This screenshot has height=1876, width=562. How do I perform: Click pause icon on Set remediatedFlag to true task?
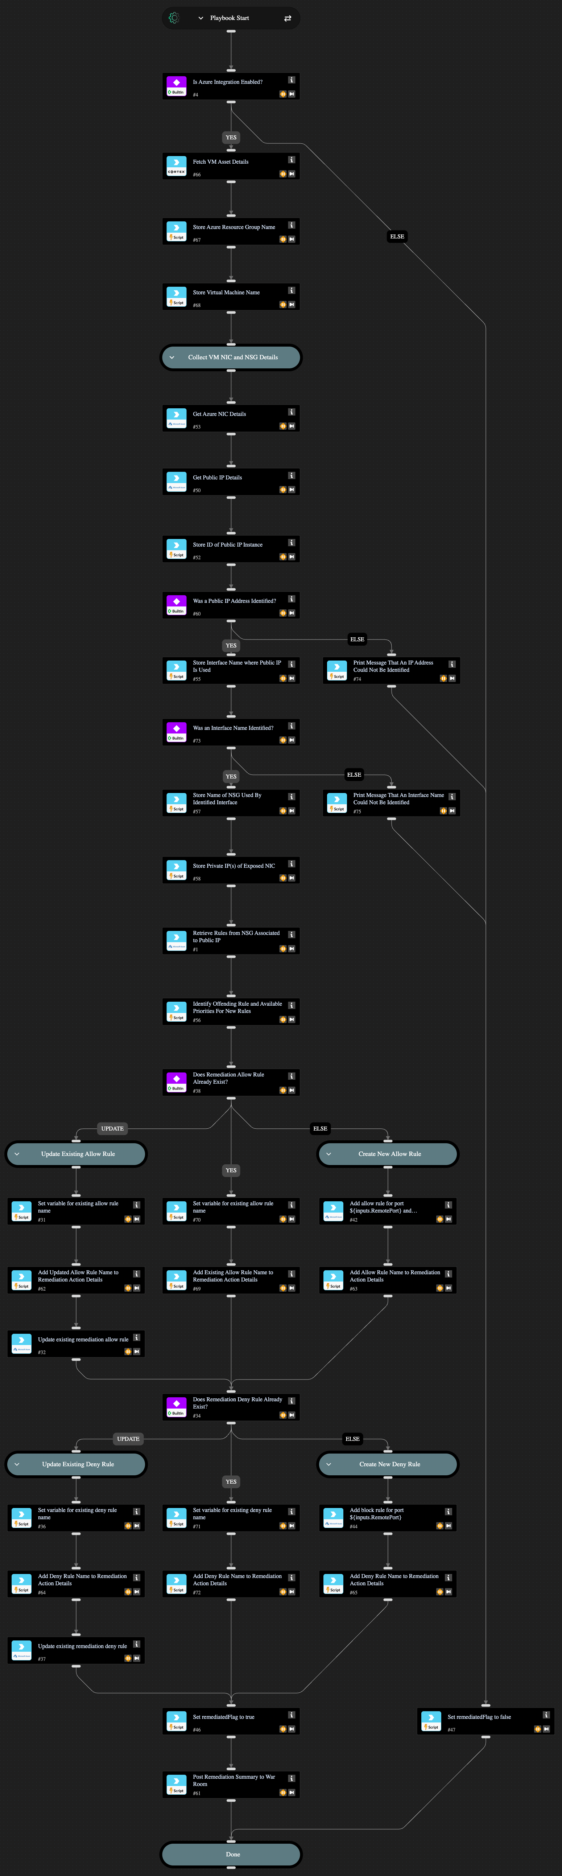(282, 1729)
